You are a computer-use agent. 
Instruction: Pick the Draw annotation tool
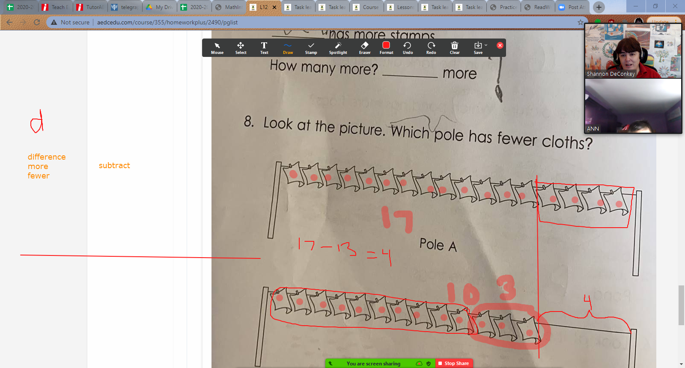click(288, 48)
